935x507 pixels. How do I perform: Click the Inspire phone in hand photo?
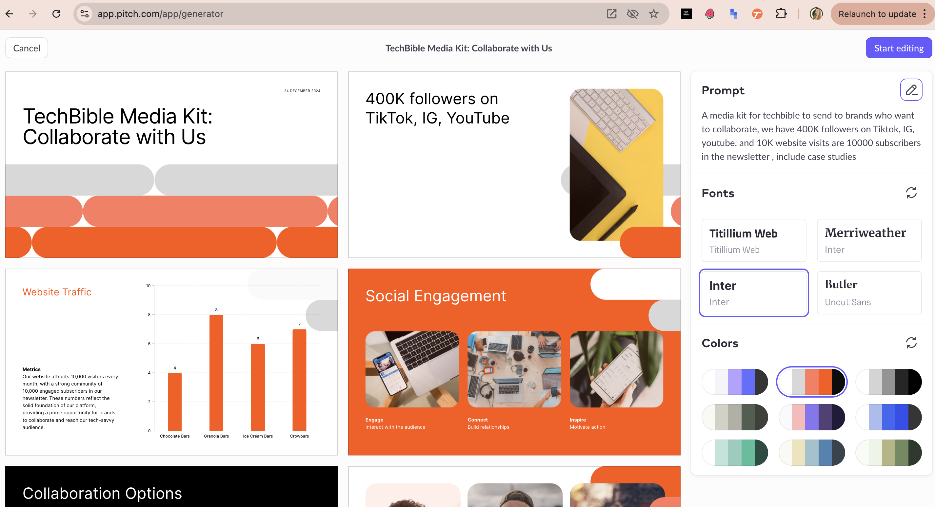[x=616, y=369]
